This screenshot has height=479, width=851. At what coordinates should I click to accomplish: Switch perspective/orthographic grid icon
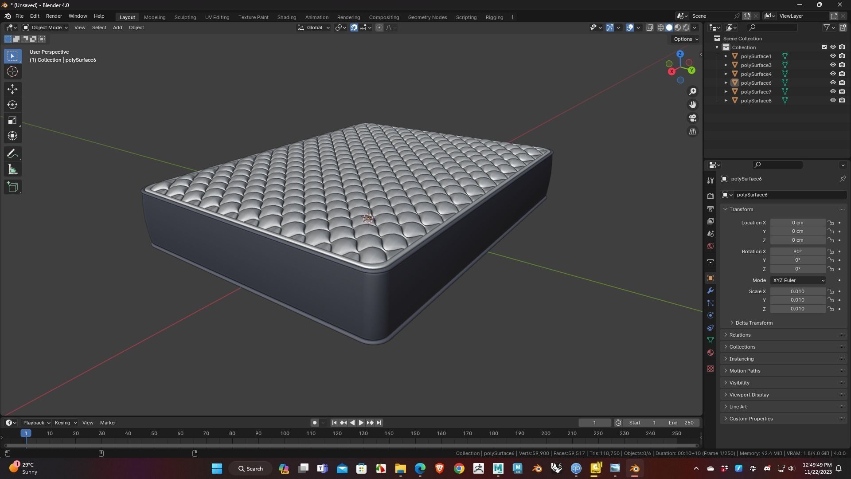click(693, 132)
